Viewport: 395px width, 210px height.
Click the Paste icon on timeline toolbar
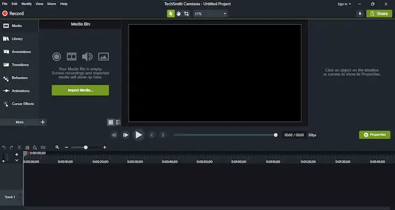(x=35, y=148)
